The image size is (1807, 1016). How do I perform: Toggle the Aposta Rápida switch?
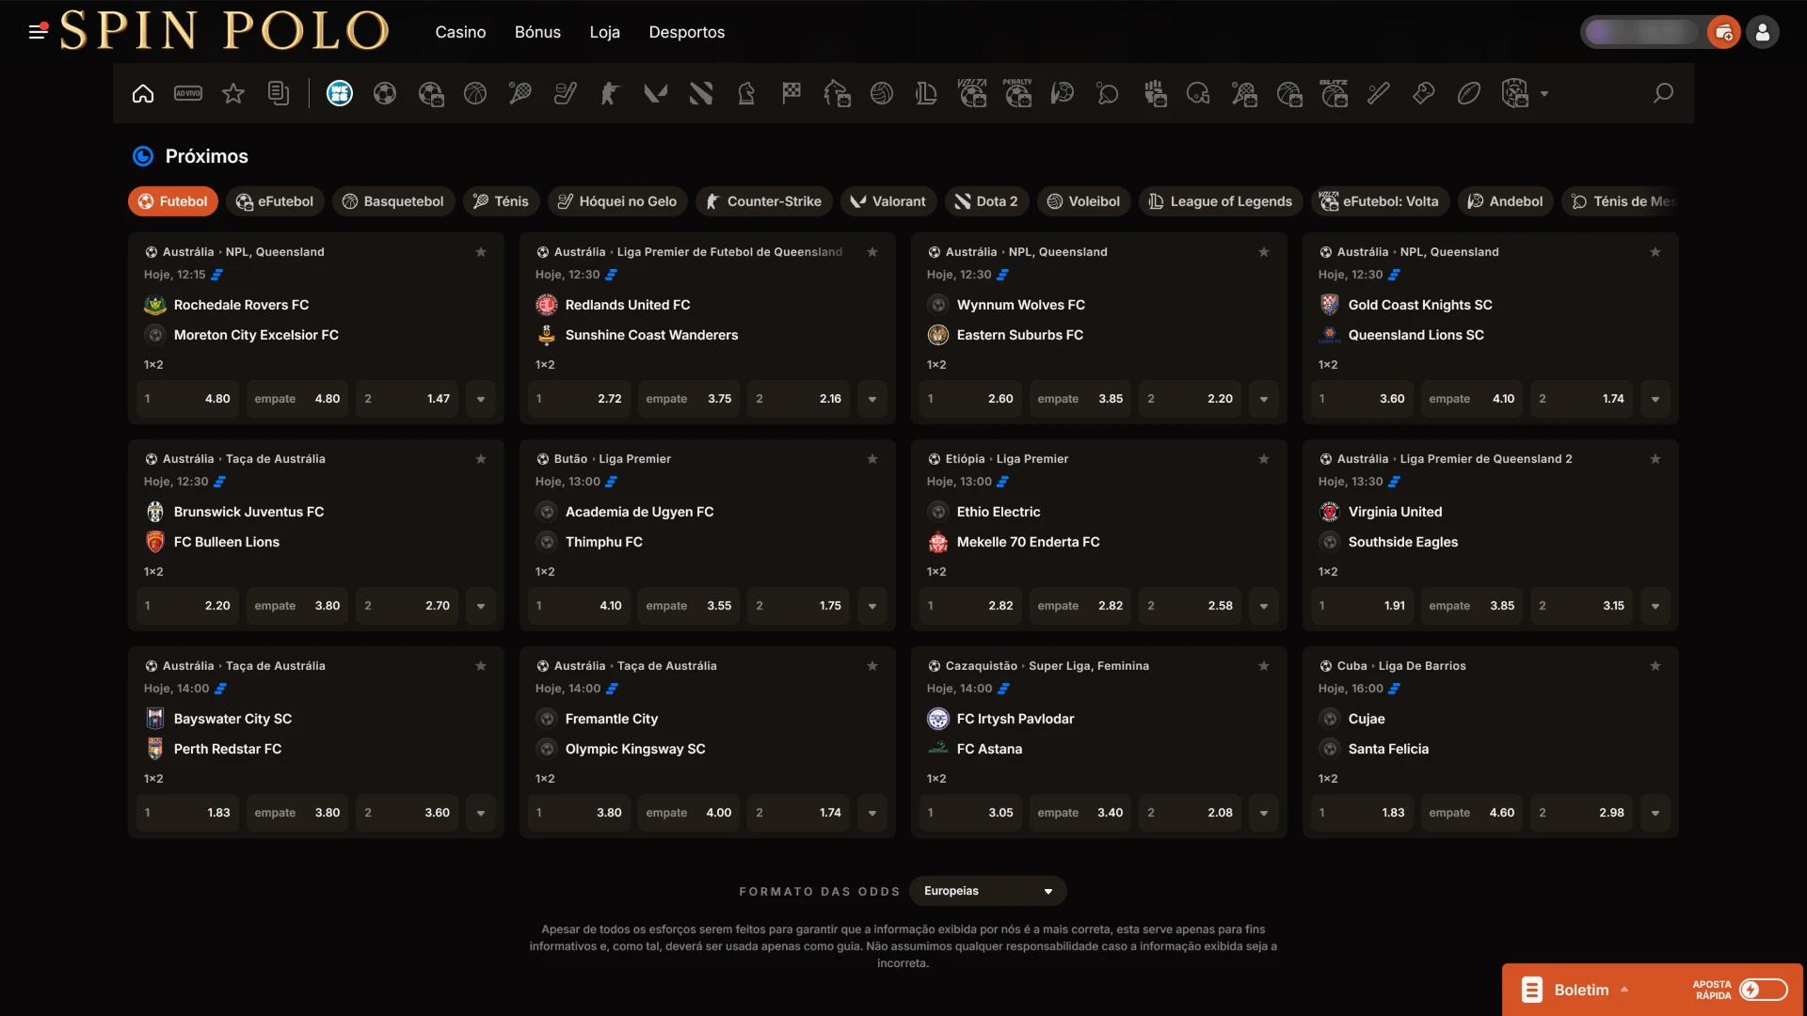(1764, 990)
